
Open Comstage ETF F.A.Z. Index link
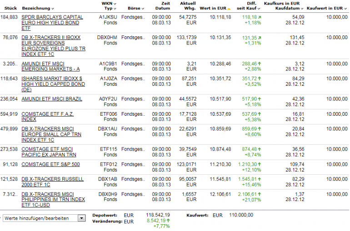click(x=48, y=117)
